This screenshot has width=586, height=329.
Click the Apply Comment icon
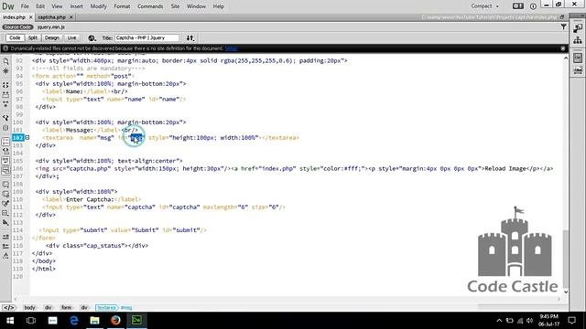[5, 185]
